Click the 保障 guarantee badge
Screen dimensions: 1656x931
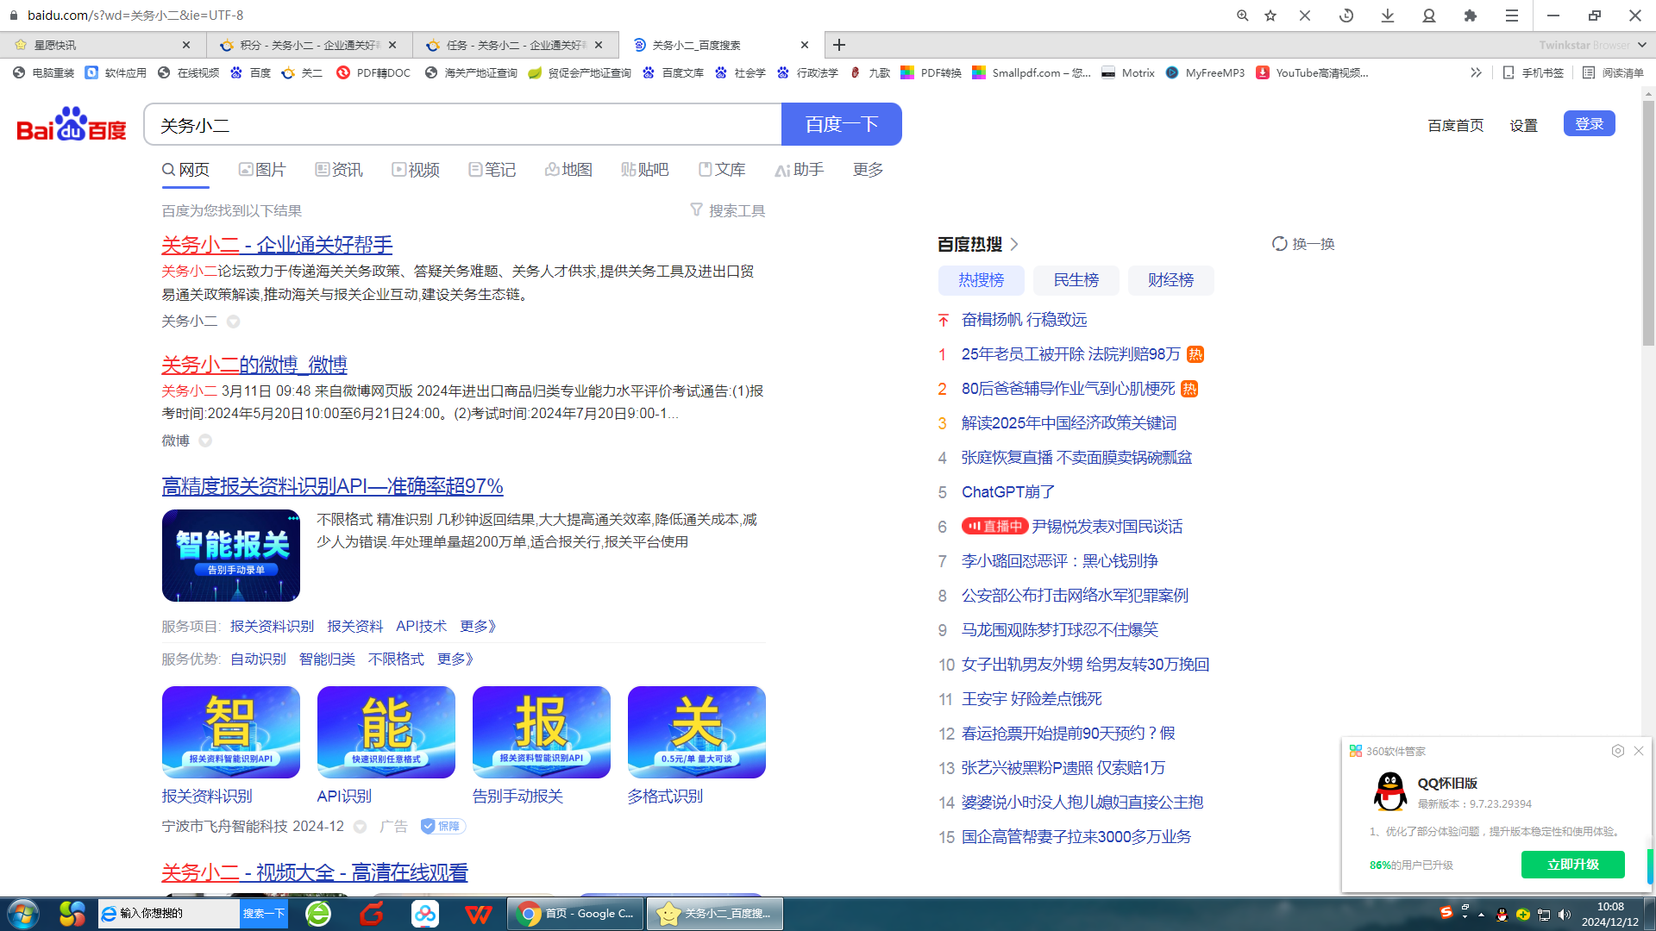tap(442, 826)
